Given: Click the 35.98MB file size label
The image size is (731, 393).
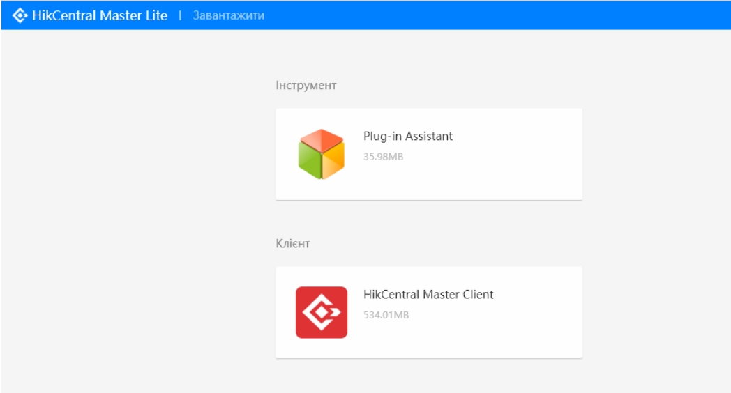Looking at the screenshot, I should 383,157.
